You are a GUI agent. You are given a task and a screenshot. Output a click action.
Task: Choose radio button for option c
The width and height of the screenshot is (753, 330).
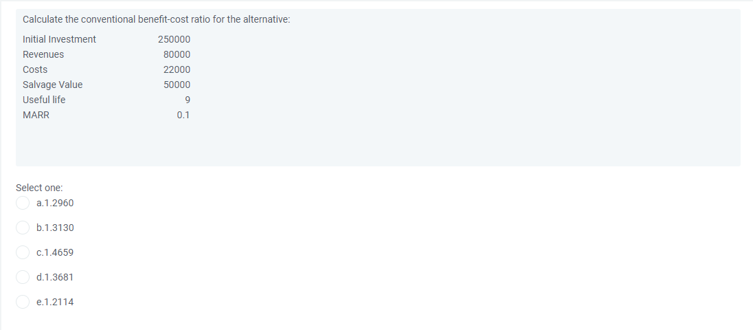(23, 252)
